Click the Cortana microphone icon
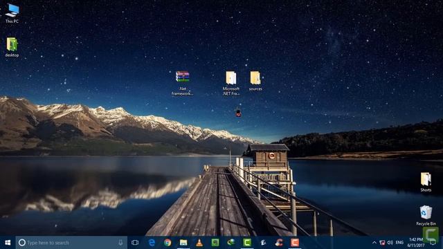This screenshot has height=249, width=443. point(120,243)
